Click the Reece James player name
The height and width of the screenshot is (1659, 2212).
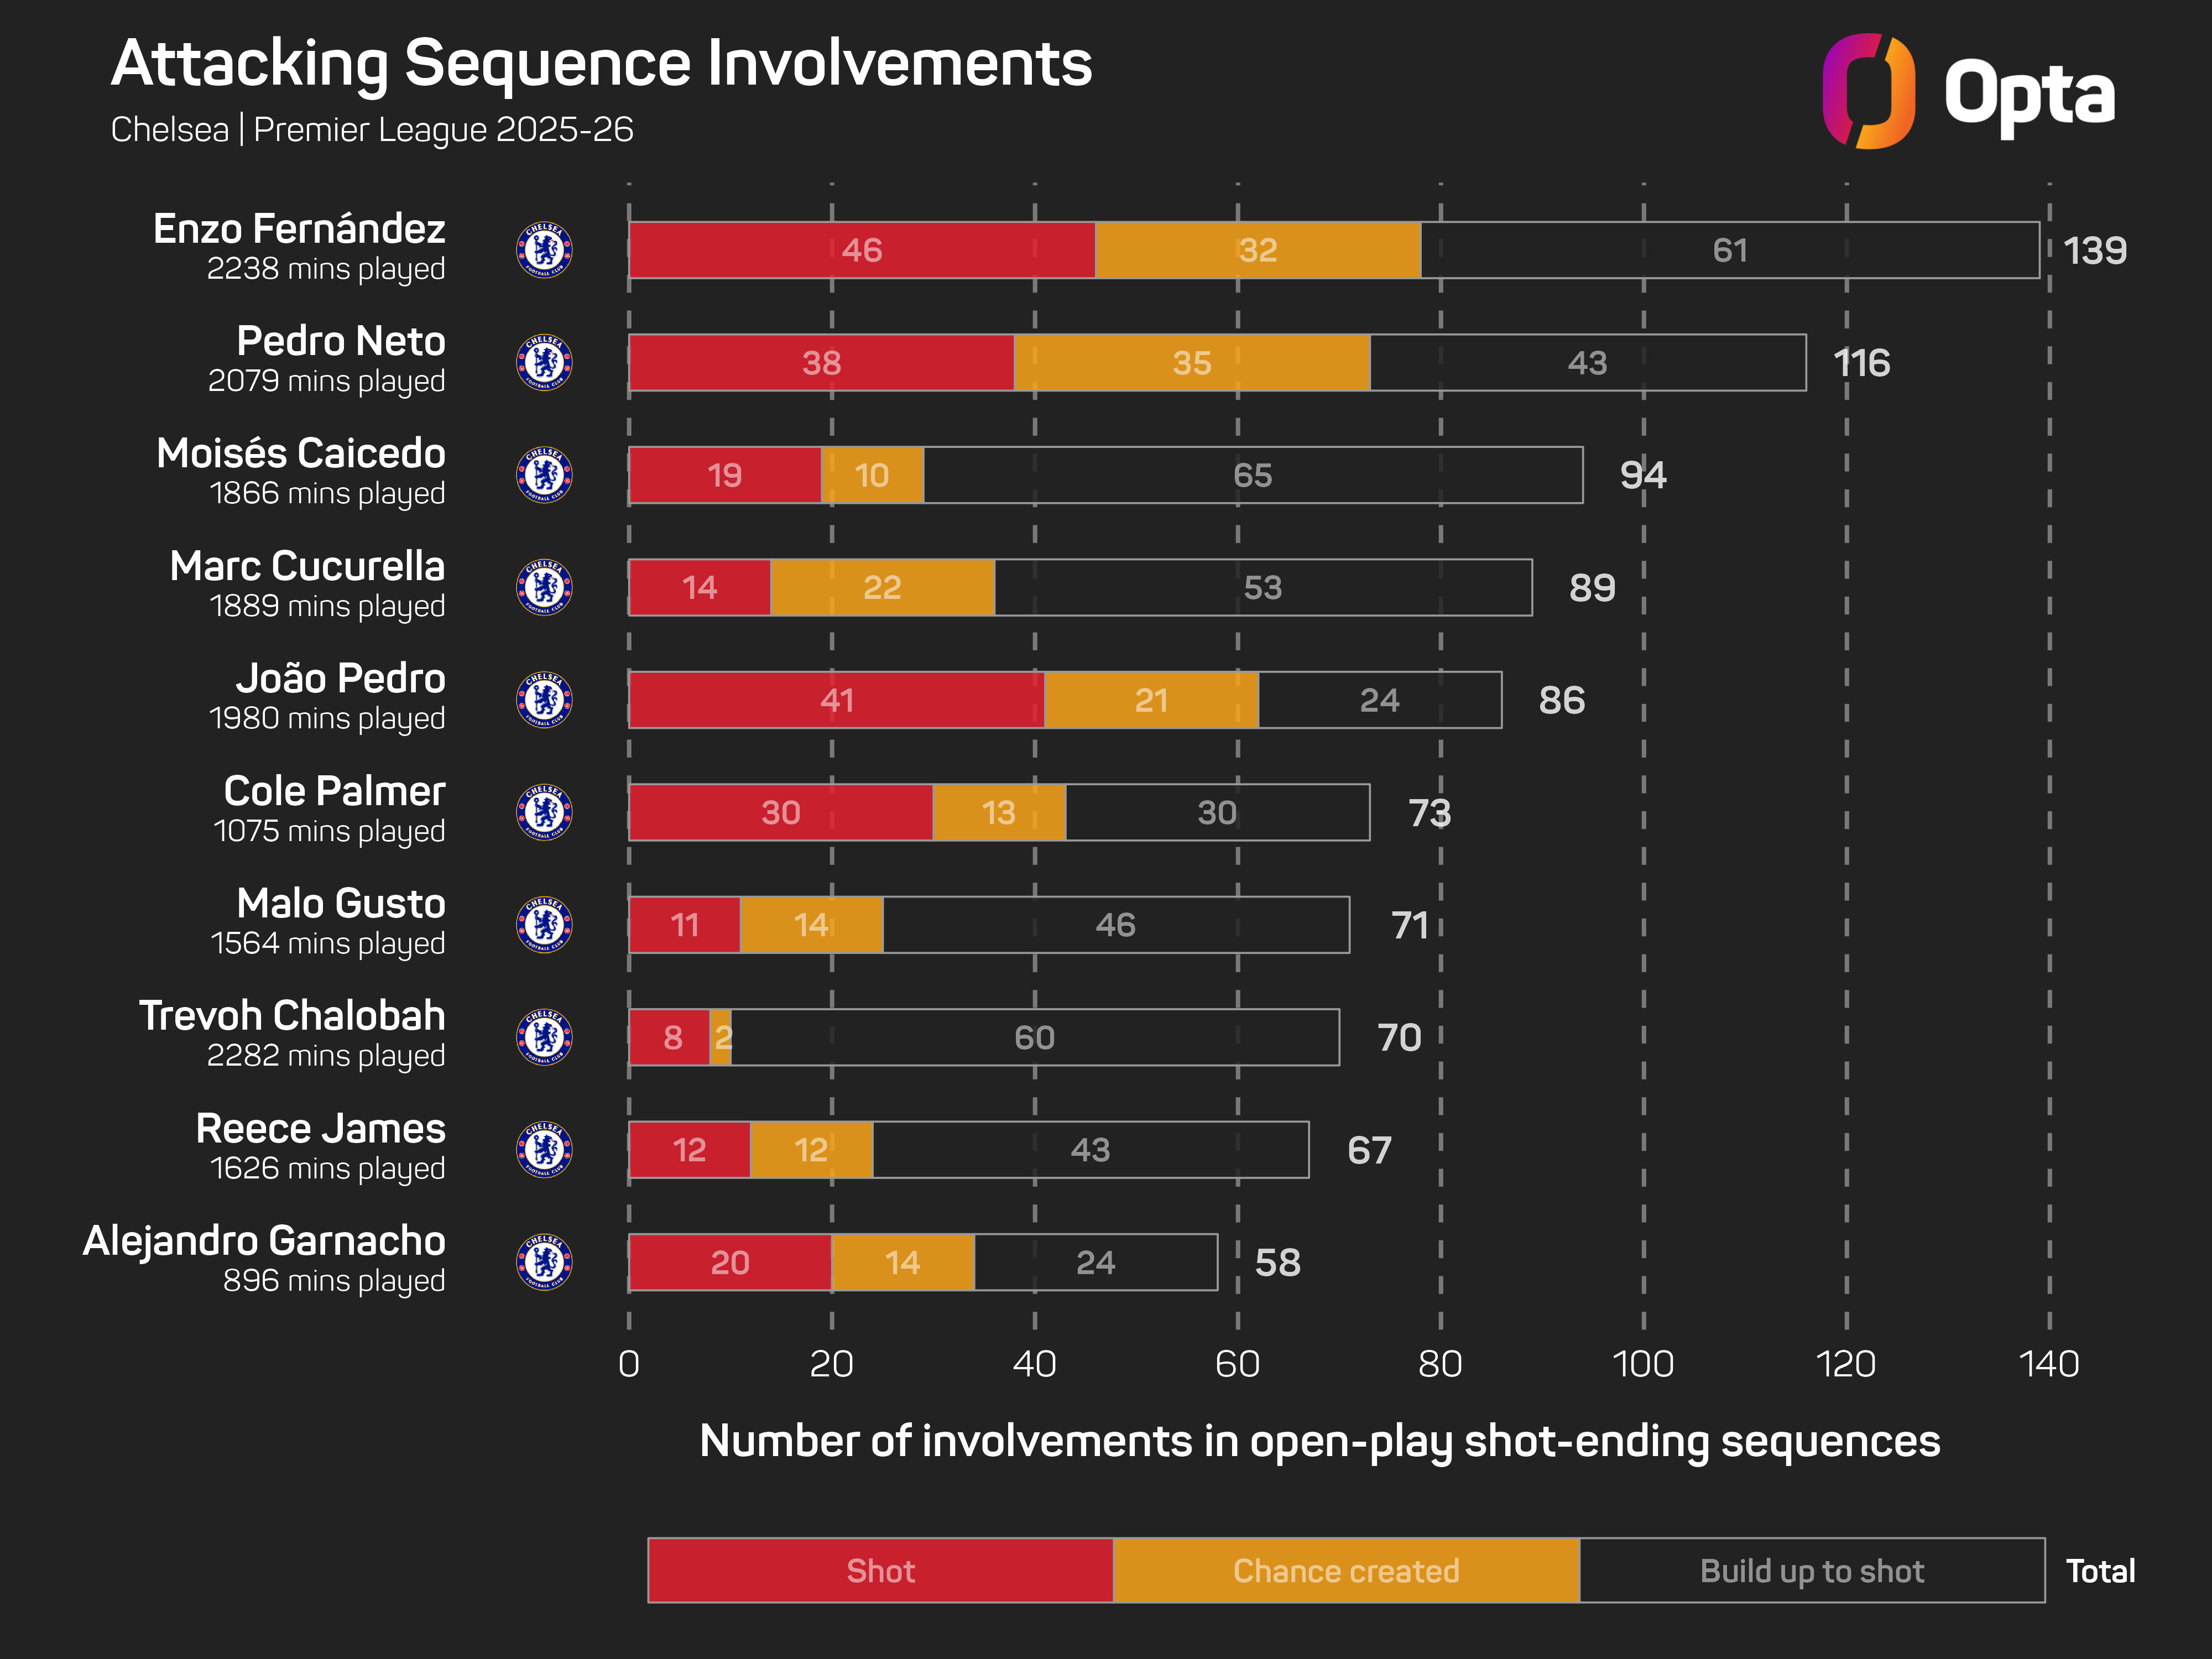320,1128
